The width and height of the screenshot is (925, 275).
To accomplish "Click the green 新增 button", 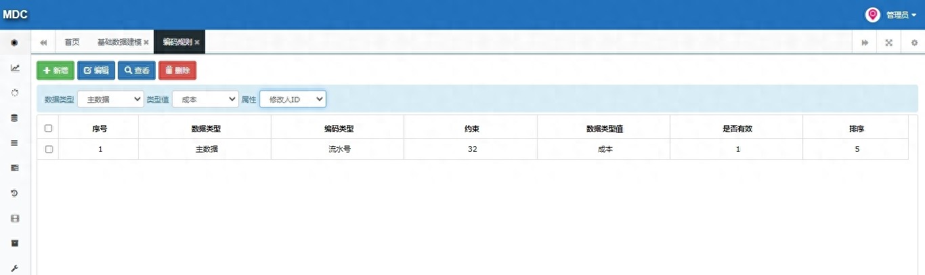I will pos(56,70).
